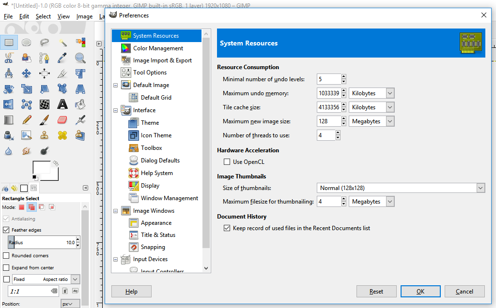Screen dimensions: 496x308
Task: Click the Help button in Preferences
Action: tap(131, 291)
